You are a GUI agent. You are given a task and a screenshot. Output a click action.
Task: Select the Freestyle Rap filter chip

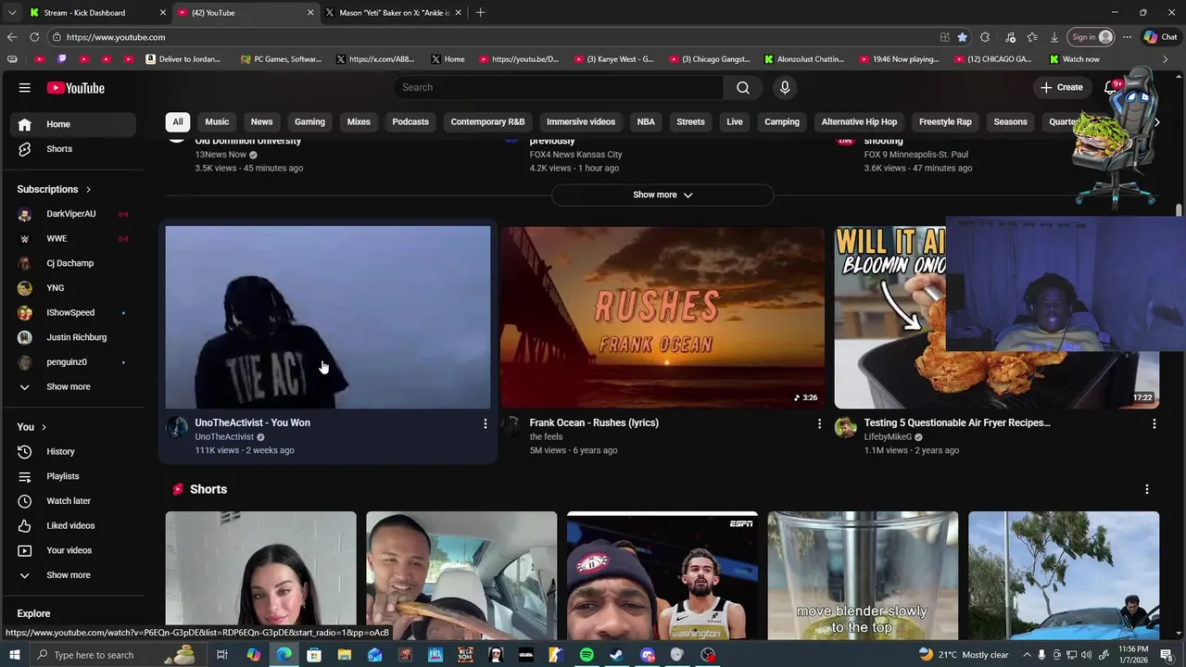point(945,121)
